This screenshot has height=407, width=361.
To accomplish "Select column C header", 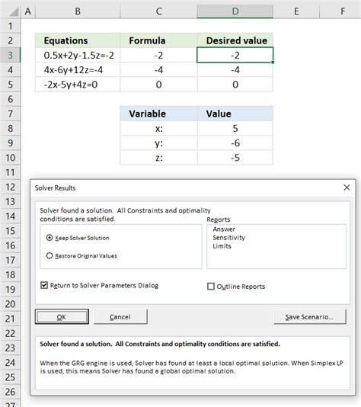I will pos(158,11).
